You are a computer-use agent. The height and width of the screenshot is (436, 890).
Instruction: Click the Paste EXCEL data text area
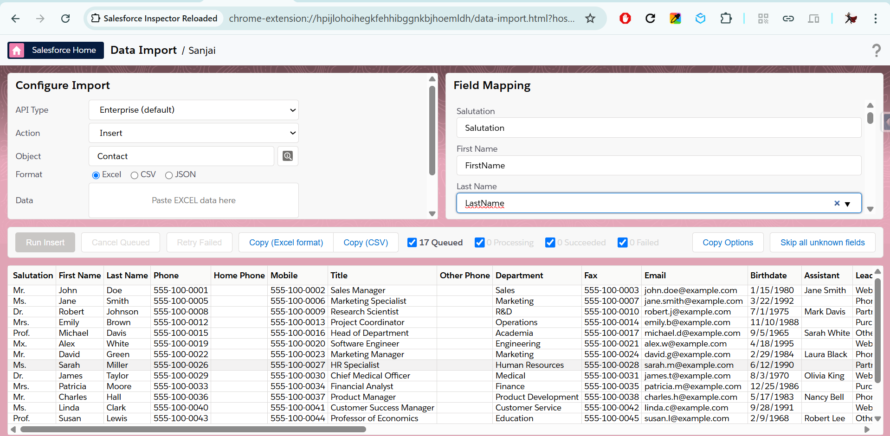[193, 200]
